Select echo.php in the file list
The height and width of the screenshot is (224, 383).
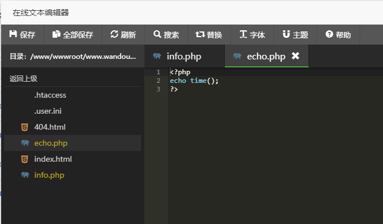tap(73, 143)
